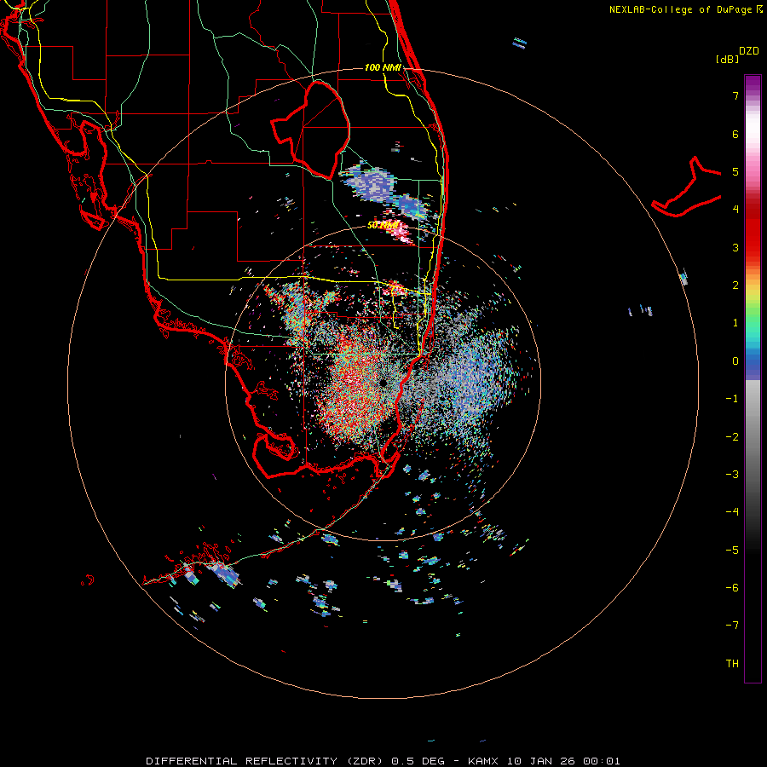Click the [dB] units label
The height and width of the screenshot is (767, 767).
(x=727, y=59)
